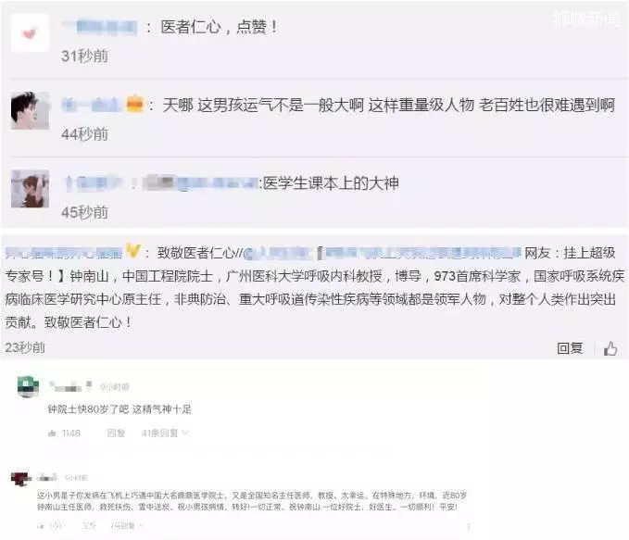Open the avatar of the 天哪 这男孩运气 commenter
This screenshot has height=540, width=629.
coord(30,110)
